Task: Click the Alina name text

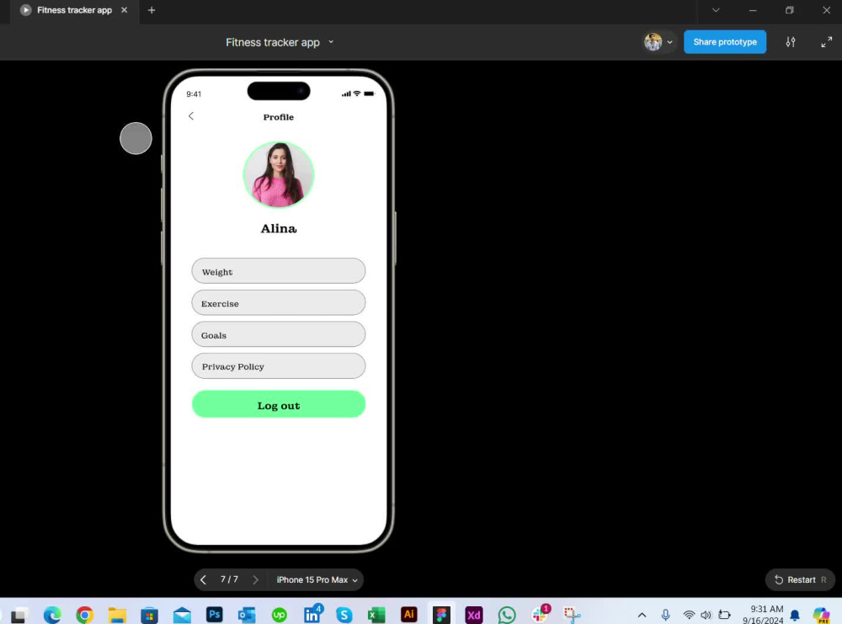Action: point(279,229)
